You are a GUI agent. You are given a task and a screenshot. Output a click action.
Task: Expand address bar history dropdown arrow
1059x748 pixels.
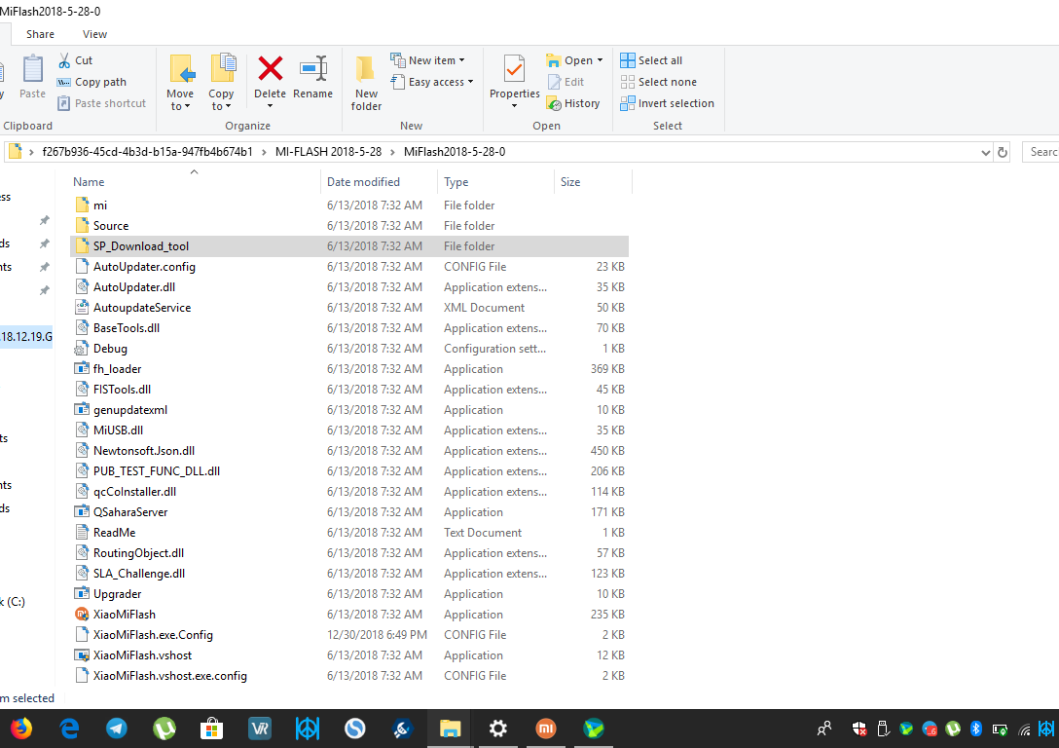(x=986, y=152)
